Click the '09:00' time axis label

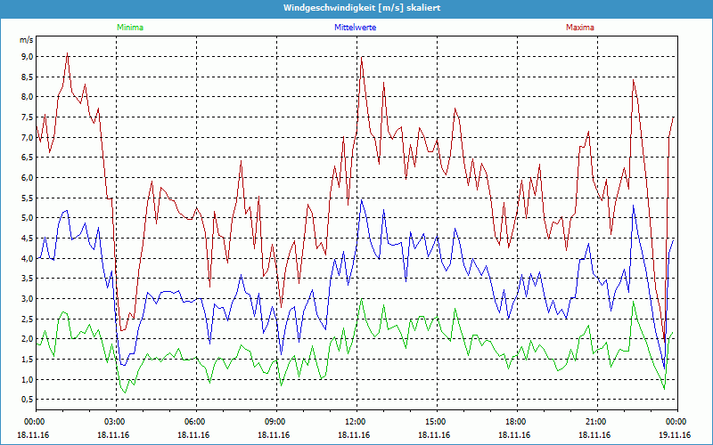click(276, 422)
